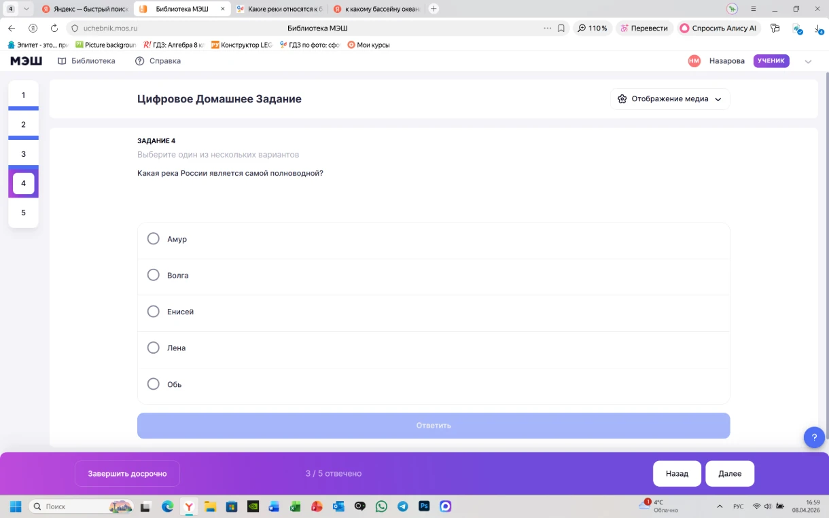
Task: Click the НМ user avatar
Action: coord(694,61)
